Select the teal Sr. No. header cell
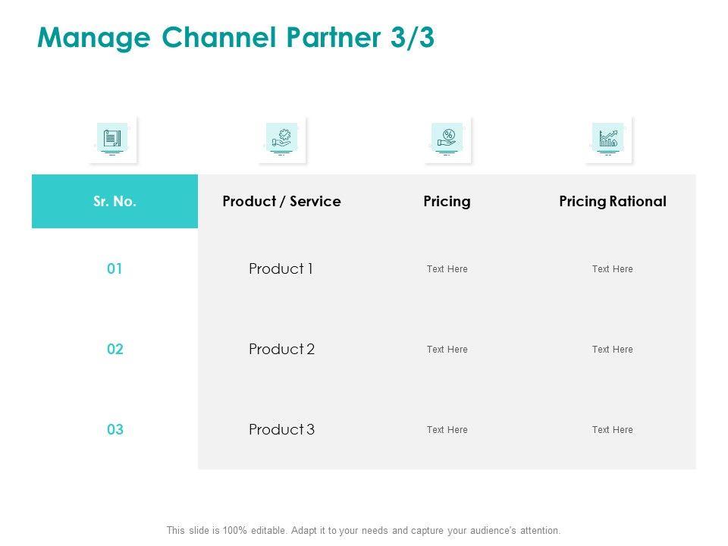The height and width of the screenshot is (546, 728). [x=115, y=202]
